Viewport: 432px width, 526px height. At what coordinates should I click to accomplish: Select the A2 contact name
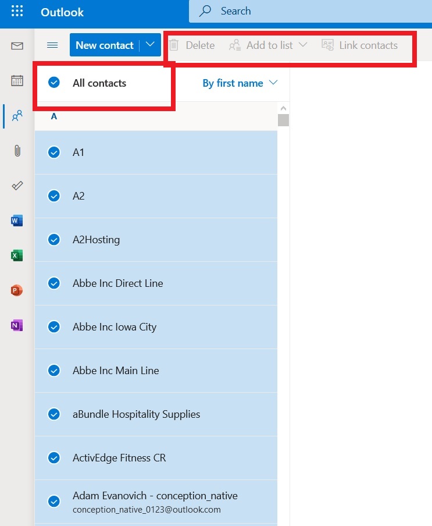coord(78,196)
